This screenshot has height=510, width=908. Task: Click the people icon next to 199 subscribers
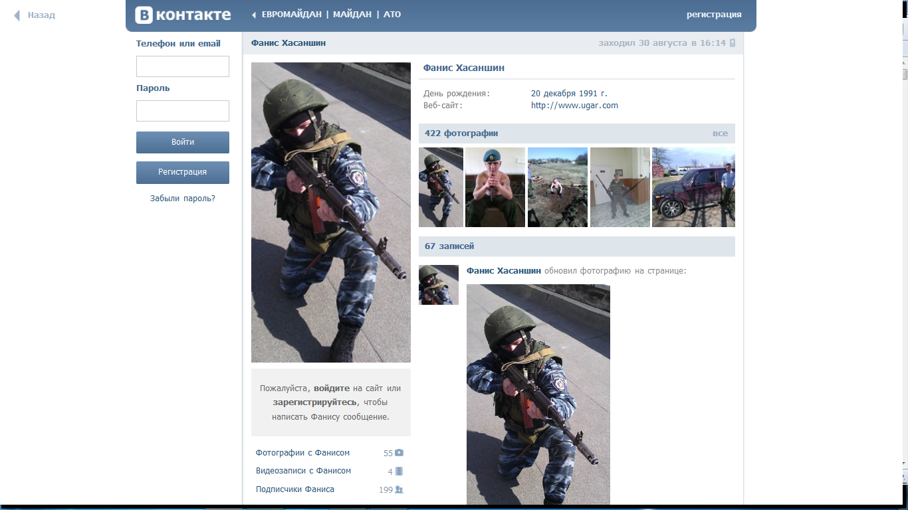[x=399, y=489]
